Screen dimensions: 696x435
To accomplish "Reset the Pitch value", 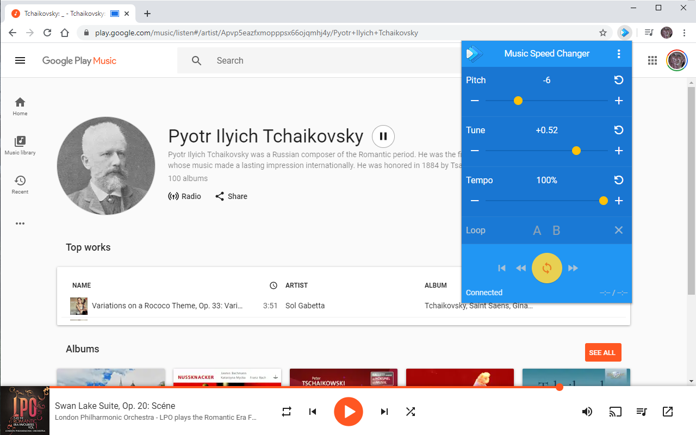I will coord(619,80).
